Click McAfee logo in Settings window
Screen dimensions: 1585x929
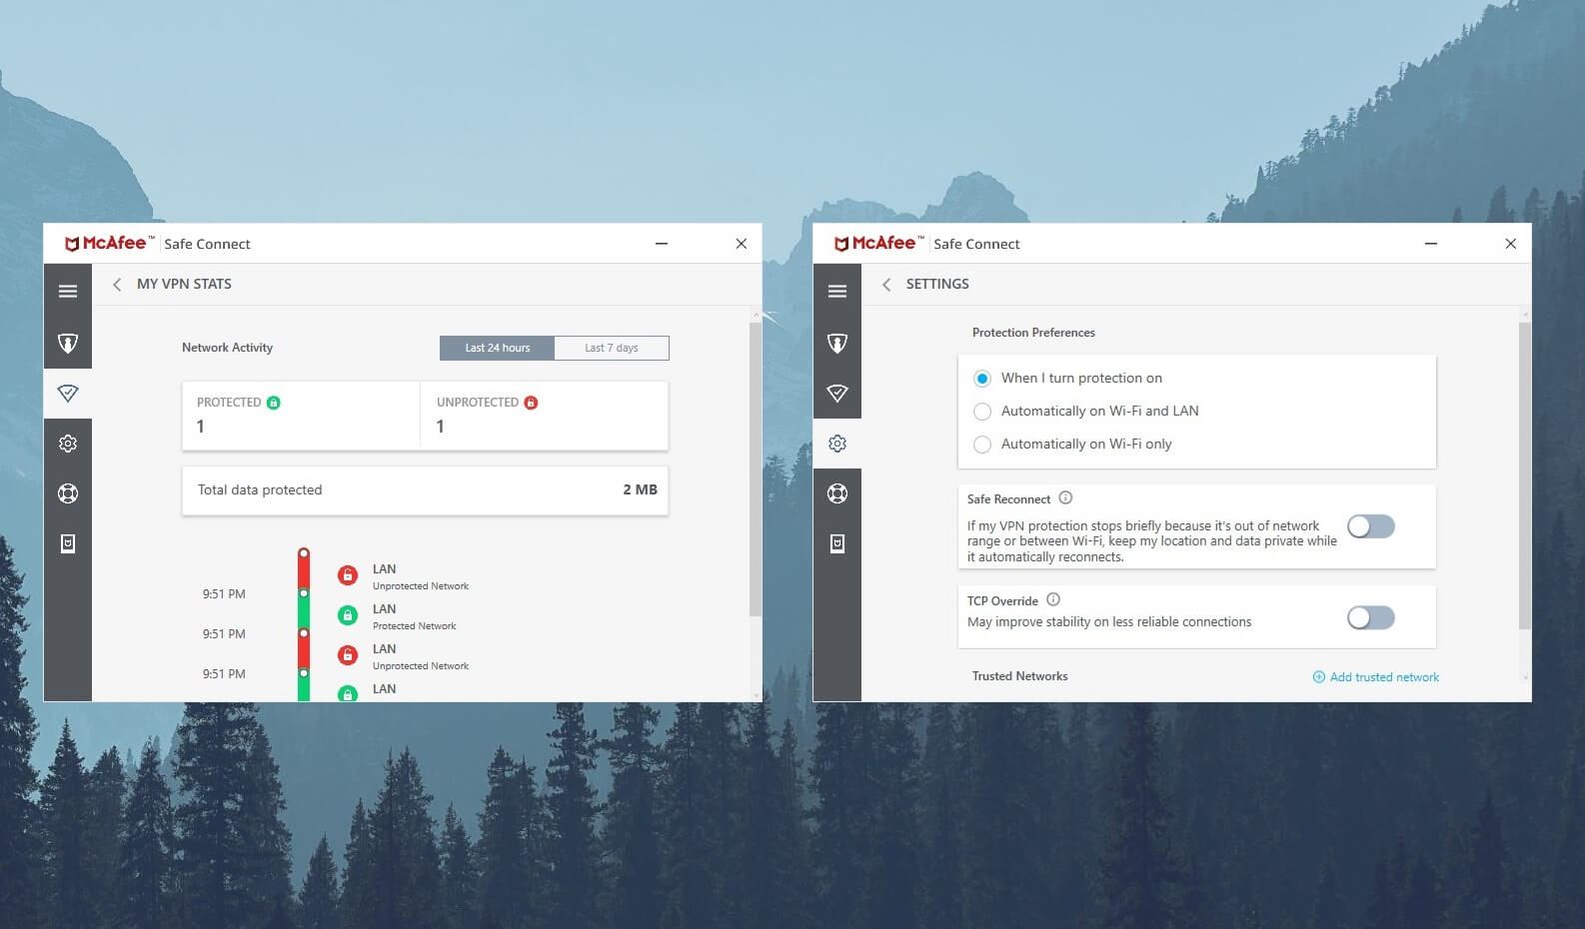[878, 244]
